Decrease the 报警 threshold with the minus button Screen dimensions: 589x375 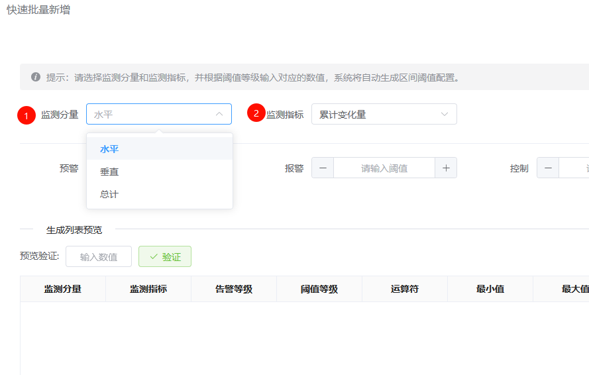(323, 168)
